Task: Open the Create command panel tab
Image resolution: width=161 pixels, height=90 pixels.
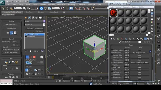Action: (26, 18)
